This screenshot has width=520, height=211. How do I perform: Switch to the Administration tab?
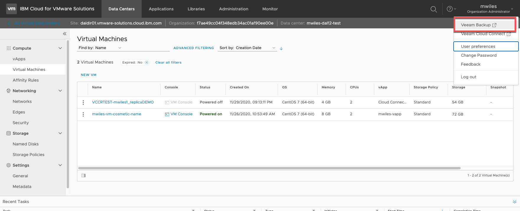click(233, 9)
